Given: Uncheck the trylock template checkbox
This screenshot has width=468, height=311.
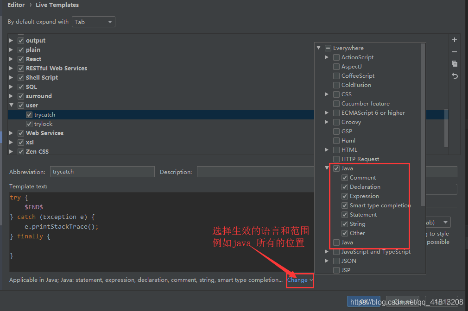Looking at the screenshot, I should point(29,124).
